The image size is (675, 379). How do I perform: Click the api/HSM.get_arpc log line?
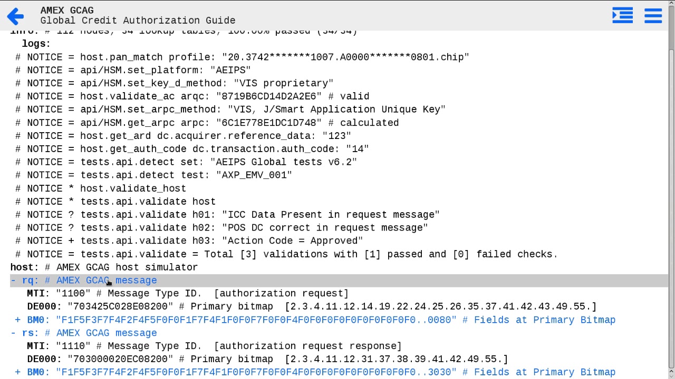207,123
